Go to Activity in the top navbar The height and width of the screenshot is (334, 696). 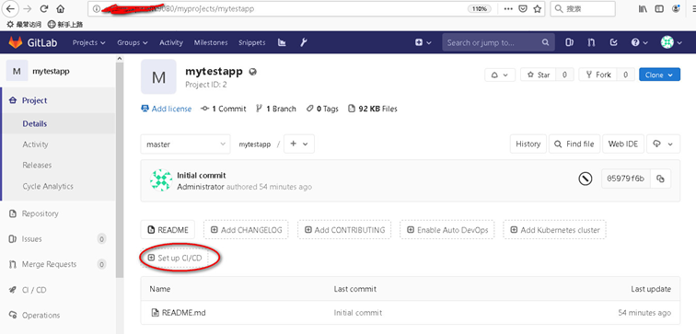[x=171, y=42]
